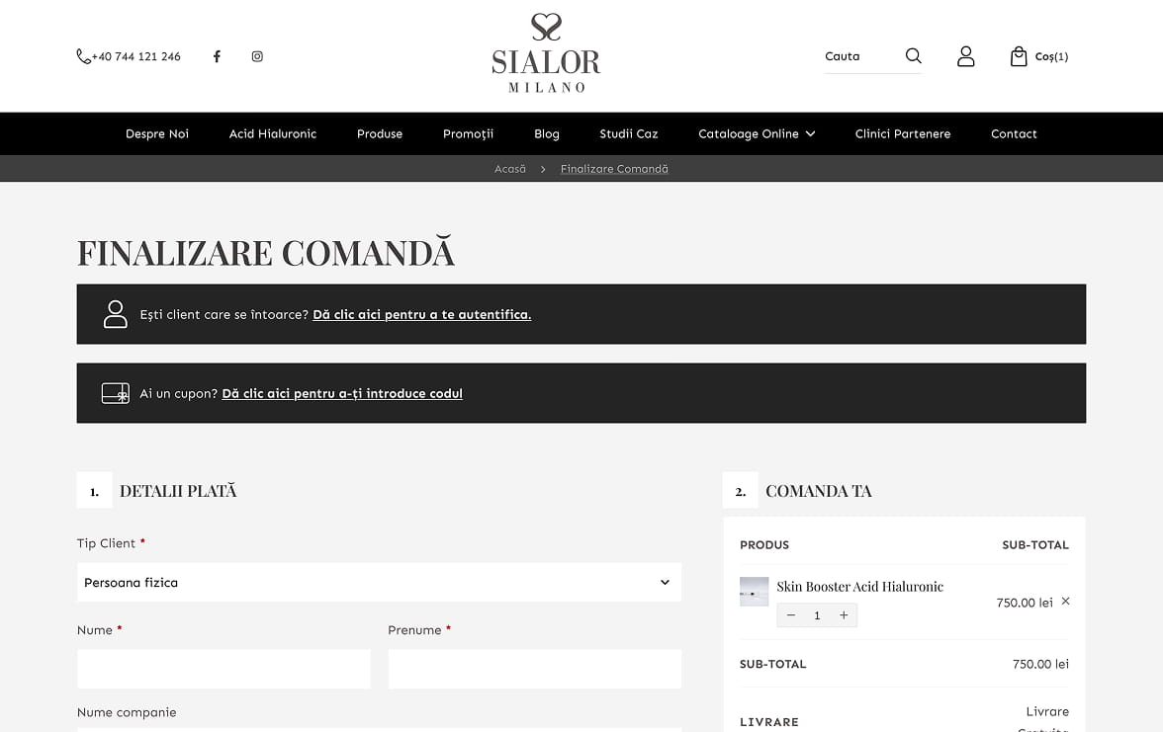Focus the Prenume input field
The image size is (1163, 732).
534,669
